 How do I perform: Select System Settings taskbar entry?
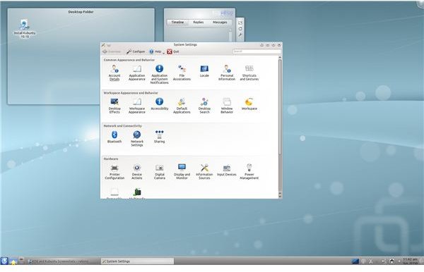137,261
